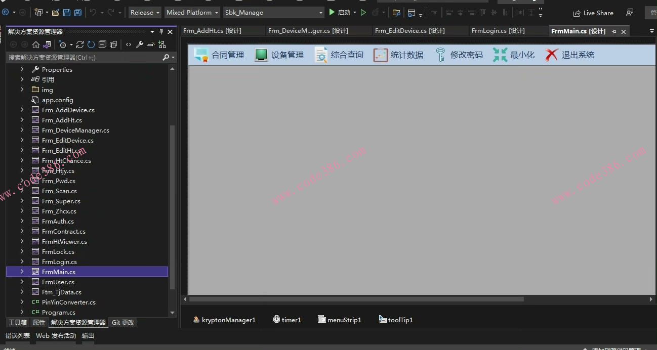Toggle pin on the FrmMain.cs tab
Image resolution: width=657 pixels, height=350 pixels.
coord(614,31)
